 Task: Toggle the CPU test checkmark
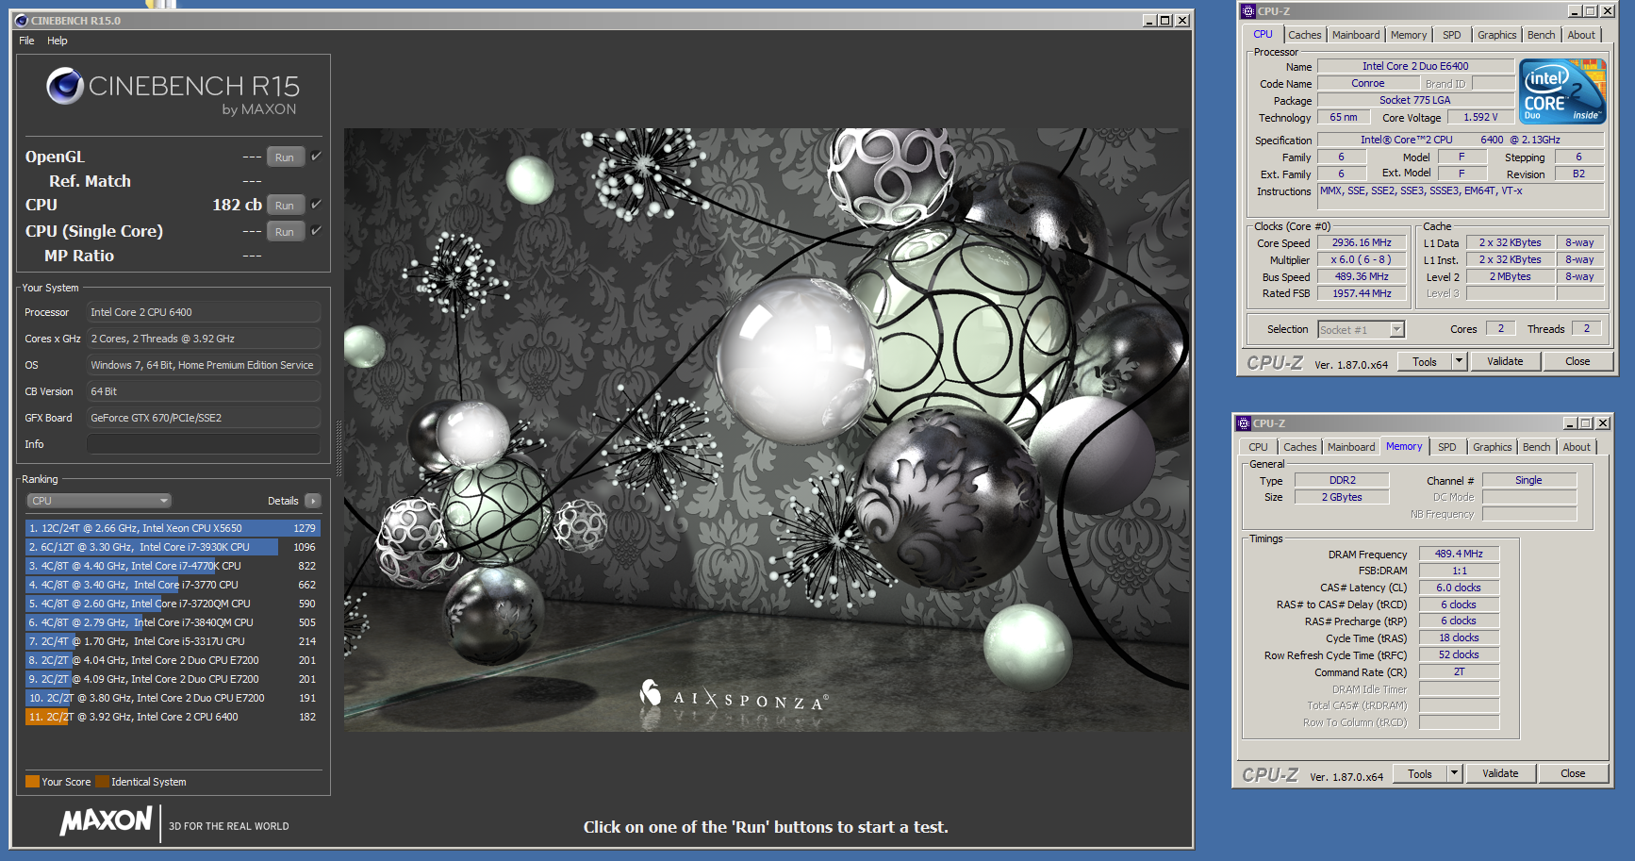coord(317,204)
